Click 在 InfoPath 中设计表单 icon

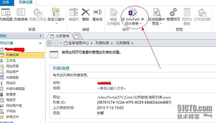point(133,12)
